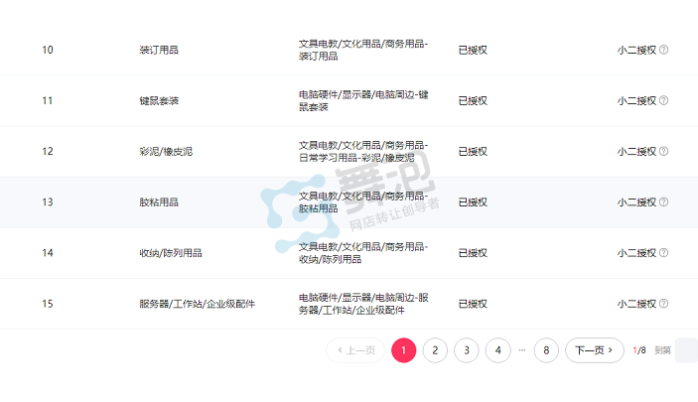
Task: Select category name 键鼠套装 in row 11
Action: pyautogui.click(x=159, y=100)
